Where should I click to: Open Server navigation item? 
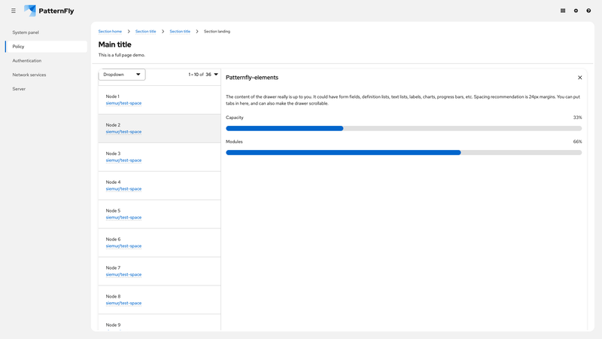tap(19, 89)
